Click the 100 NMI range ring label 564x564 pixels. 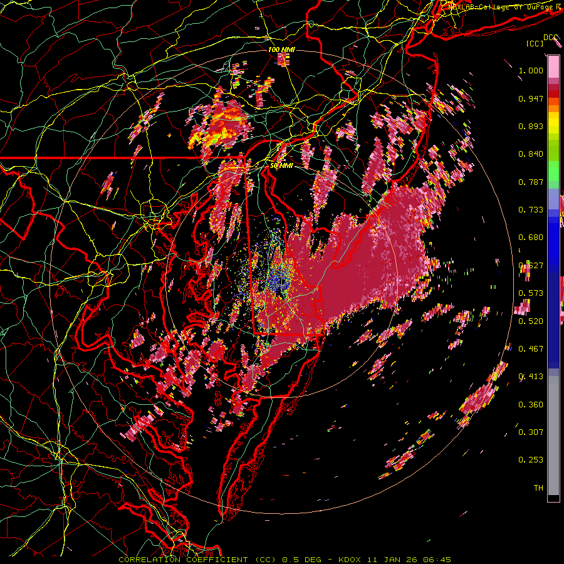click(x=281, y=50)
